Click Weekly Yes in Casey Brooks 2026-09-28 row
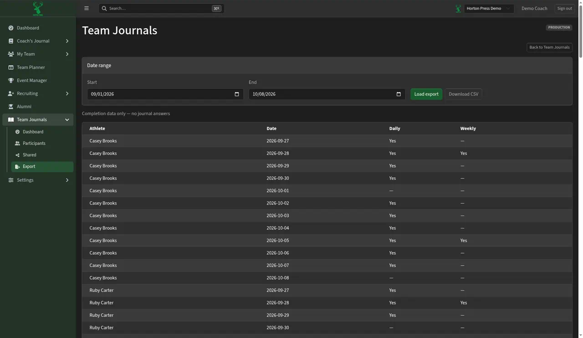The height and width of the screenshot is (338, 583). coord(464,154)
